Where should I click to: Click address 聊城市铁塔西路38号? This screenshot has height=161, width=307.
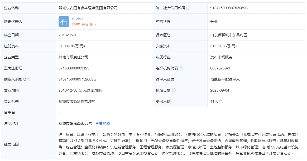click(x=75, y=123)
